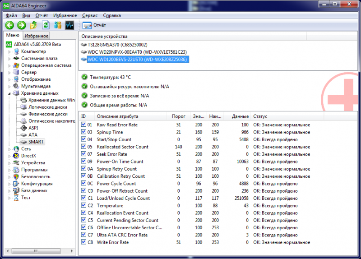Select the Отображение monitor icon
361x259 pixels.
coord(16,79)
